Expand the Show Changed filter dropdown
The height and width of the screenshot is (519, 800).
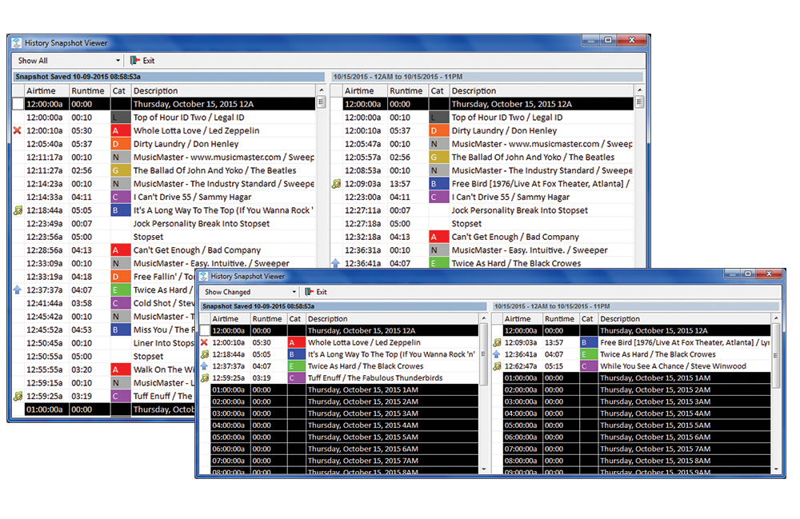point(294,293)
